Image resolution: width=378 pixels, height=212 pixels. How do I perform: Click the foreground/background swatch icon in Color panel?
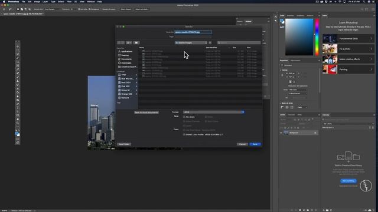click(282, 22)
